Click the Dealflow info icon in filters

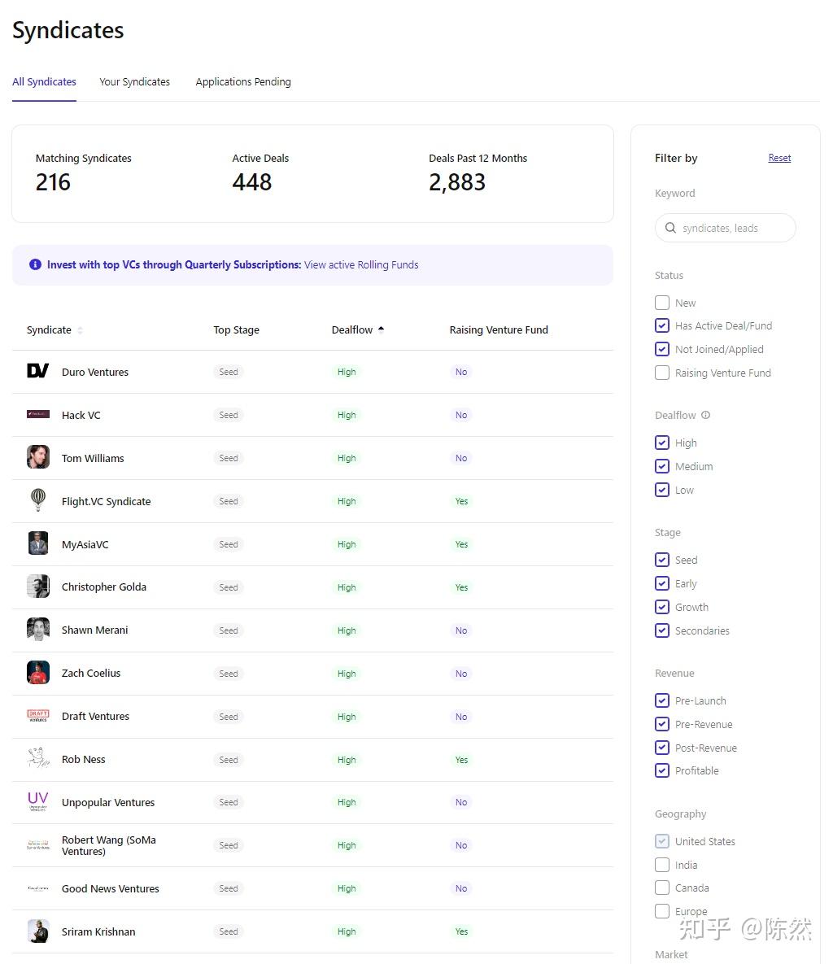tap(705, 415)
